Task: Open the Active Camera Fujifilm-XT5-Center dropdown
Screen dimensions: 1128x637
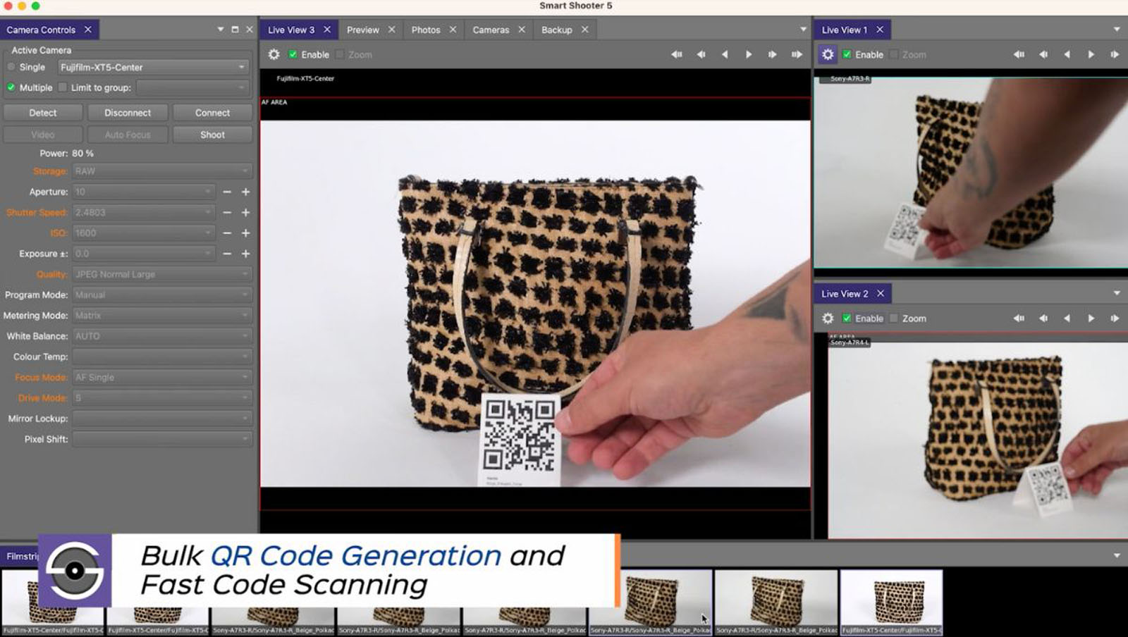Action: click(x=152, y=67)
